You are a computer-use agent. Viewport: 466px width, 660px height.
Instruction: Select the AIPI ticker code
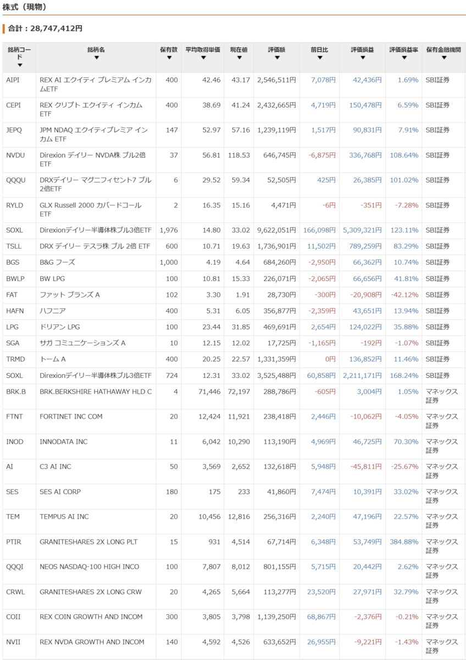coord(13,80)
